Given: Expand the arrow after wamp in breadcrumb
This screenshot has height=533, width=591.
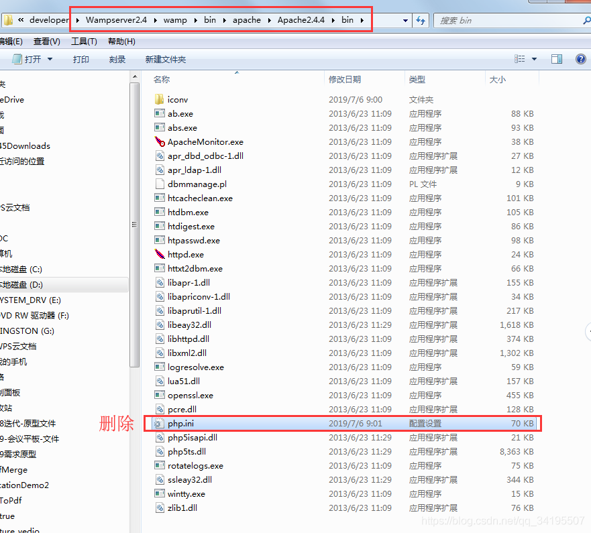Looking at the screenshot, I should (196, 20).
